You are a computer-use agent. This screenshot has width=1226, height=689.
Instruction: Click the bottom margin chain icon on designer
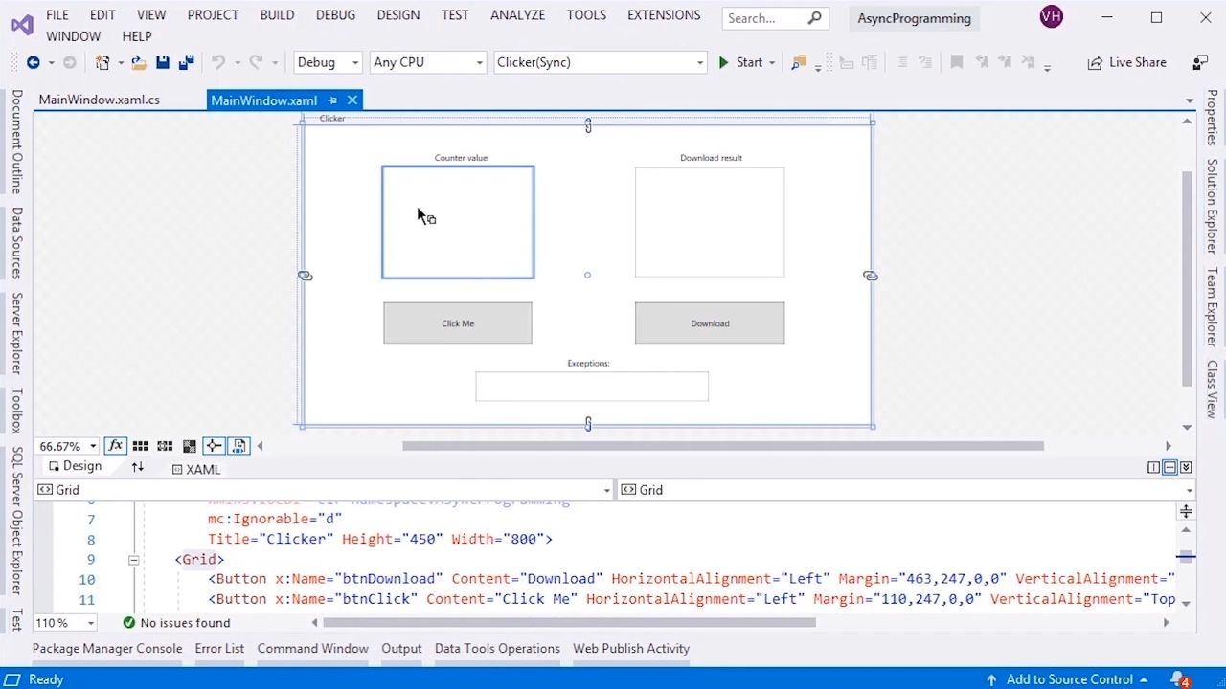(x=588, y=424)
